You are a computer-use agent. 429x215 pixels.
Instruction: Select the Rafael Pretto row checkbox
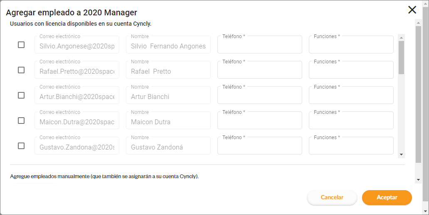click(x=21, y=70)
